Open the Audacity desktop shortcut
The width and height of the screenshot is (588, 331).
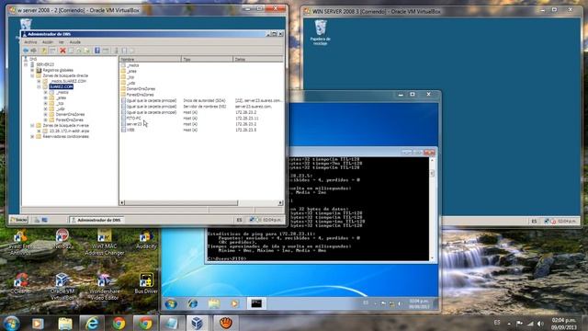tap(146, 240)
